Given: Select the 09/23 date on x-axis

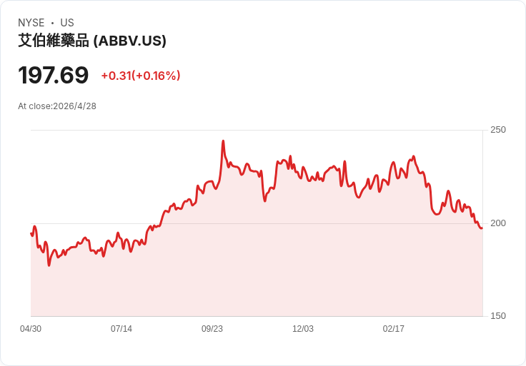Looking at the screenshot, I should (x=212, y=329).
